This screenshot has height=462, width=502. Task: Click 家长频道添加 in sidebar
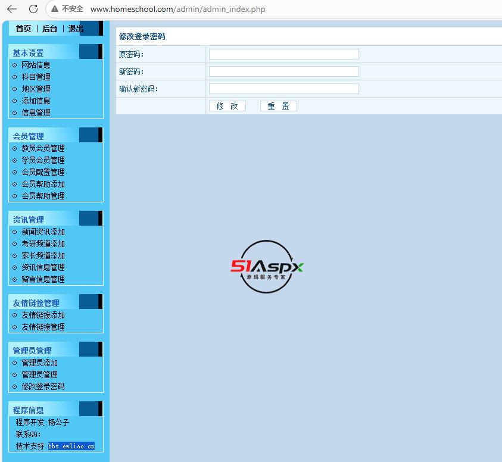click(x=43, y=255)
